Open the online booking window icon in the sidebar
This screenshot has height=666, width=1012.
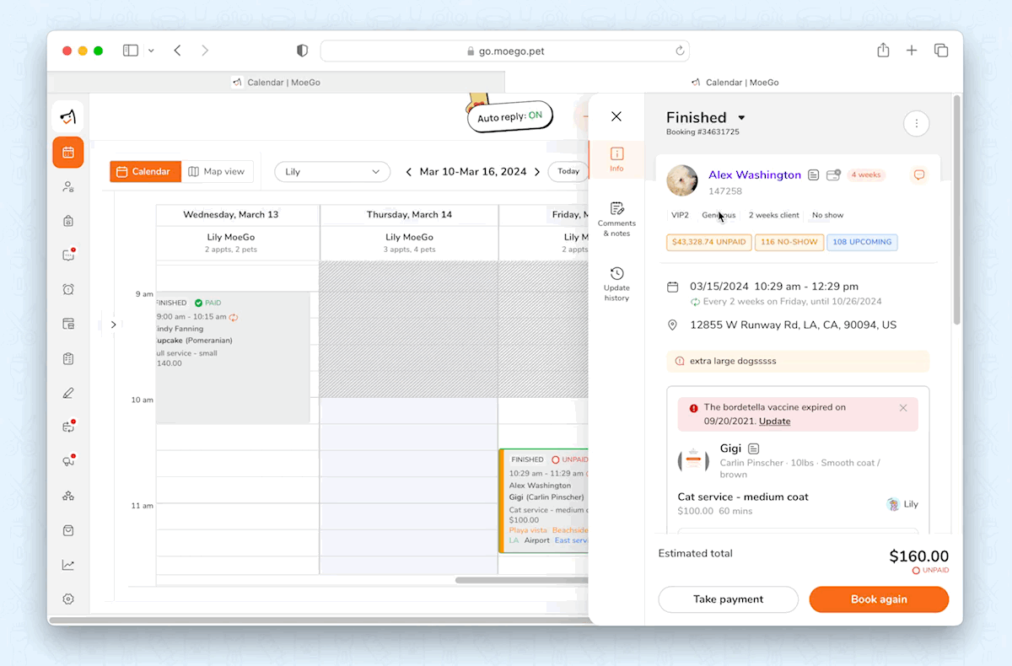pyautogui.click(x=68, y=324)
